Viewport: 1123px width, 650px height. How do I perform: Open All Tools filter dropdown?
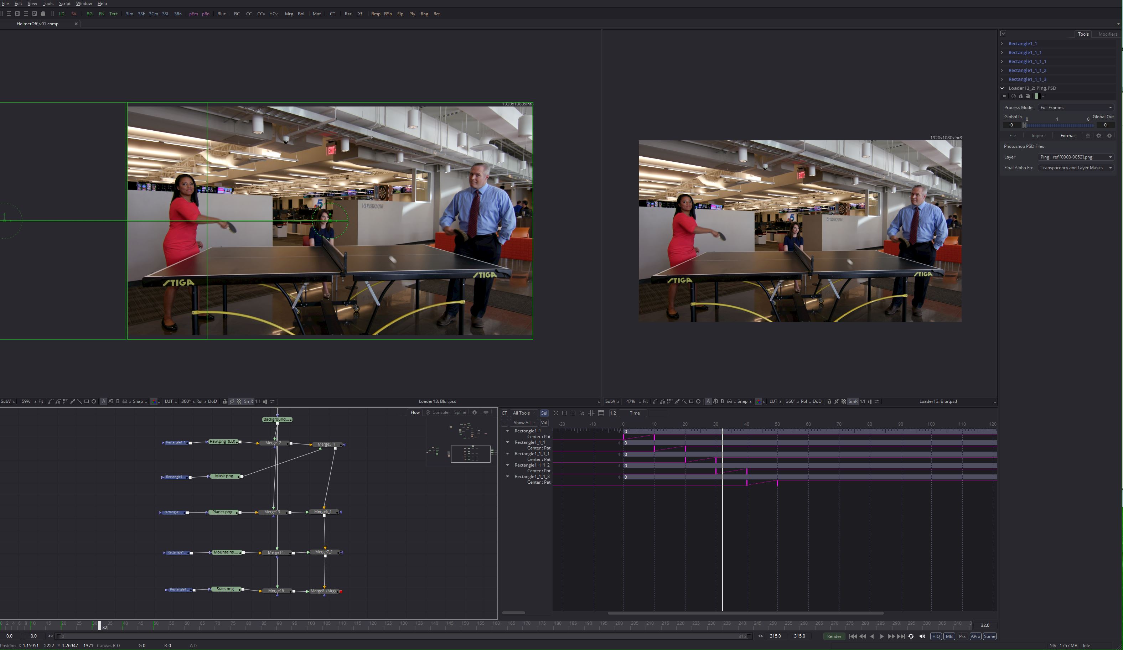point(524,413)
